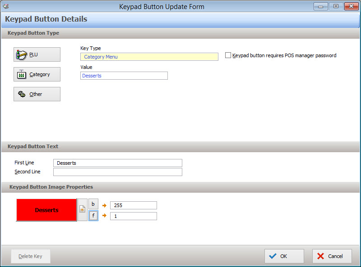This screenshot has width=361, height=267.
Task: Select the Other key type icon
Action: (x=37, y=94)
